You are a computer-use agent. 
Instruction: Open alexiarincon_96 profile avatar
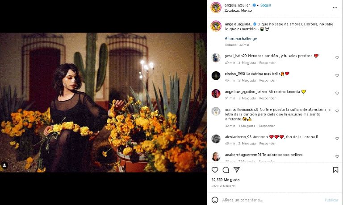[216, 139]
